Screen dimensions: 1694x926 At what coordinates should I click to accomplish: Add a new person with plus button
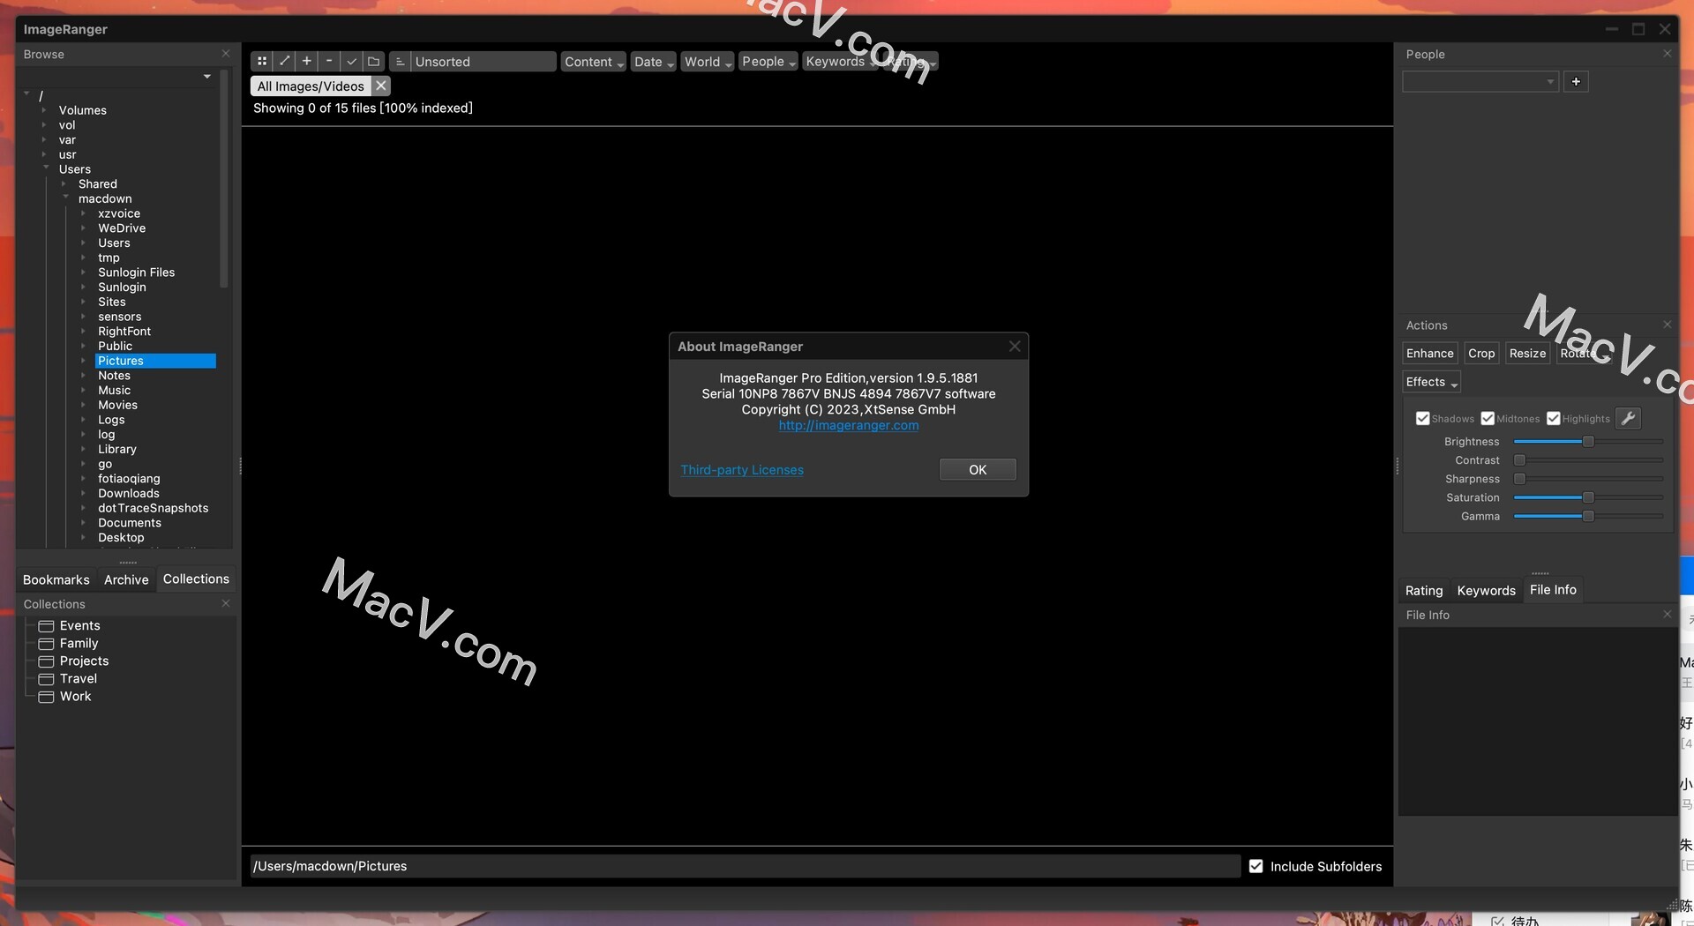[x=1576, y=82]
